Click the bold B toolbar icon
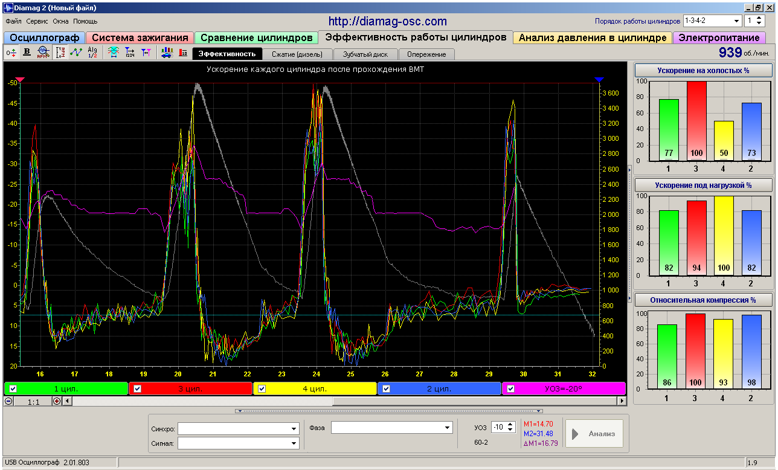 click(x=27, y=53)
